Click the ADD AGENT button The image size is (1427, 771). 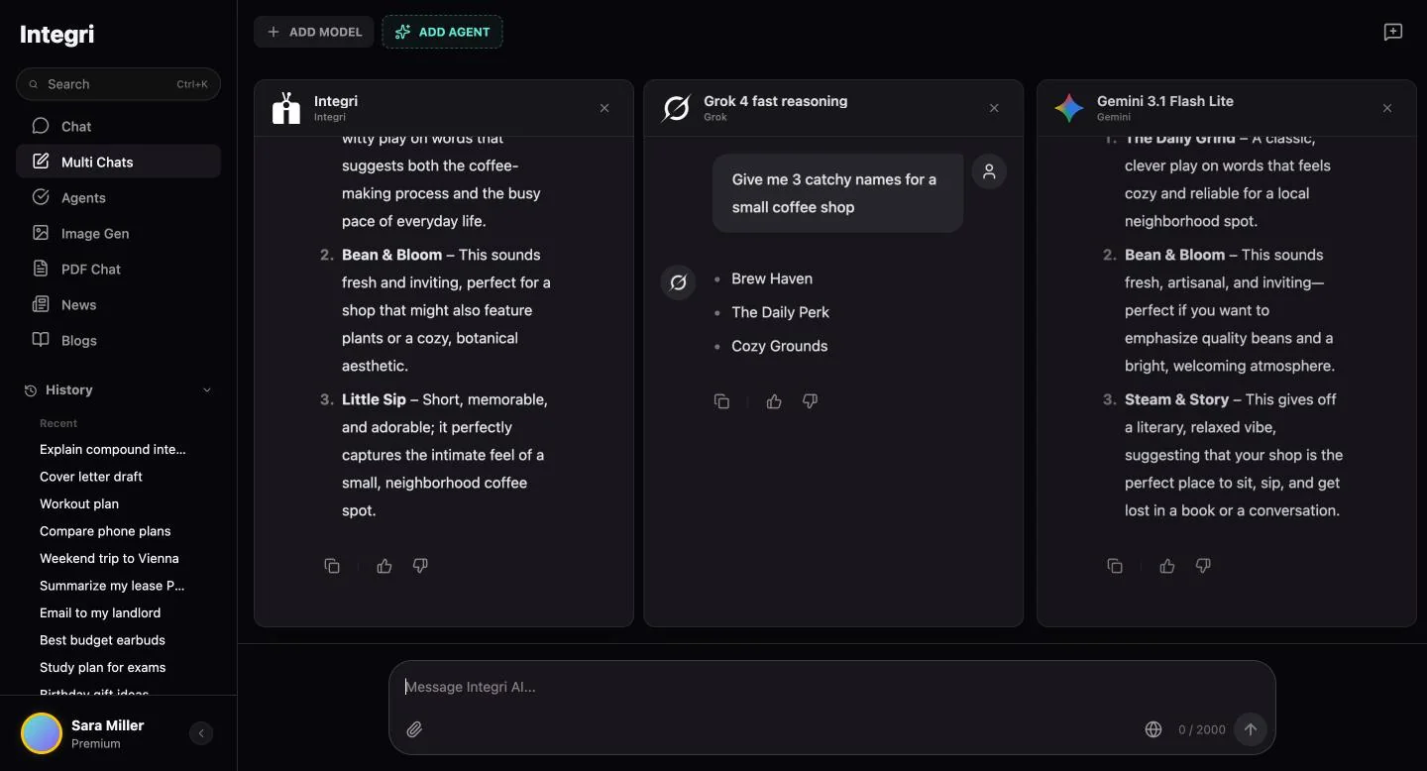[x=442, y=32]
